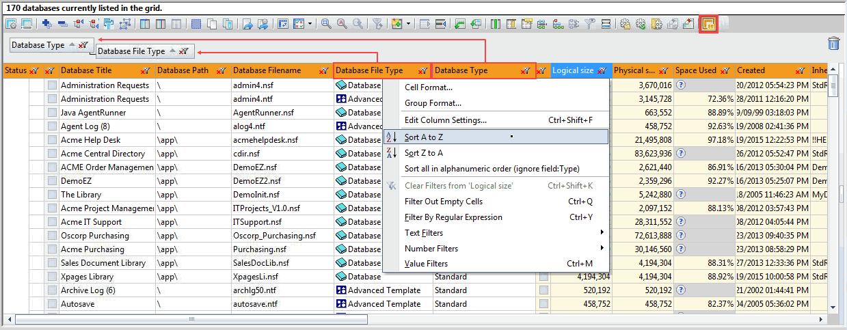Check the box next to Acme Help Desk
Image resolution: width=847 pixels, height=330 pixels.
(52, 140)
